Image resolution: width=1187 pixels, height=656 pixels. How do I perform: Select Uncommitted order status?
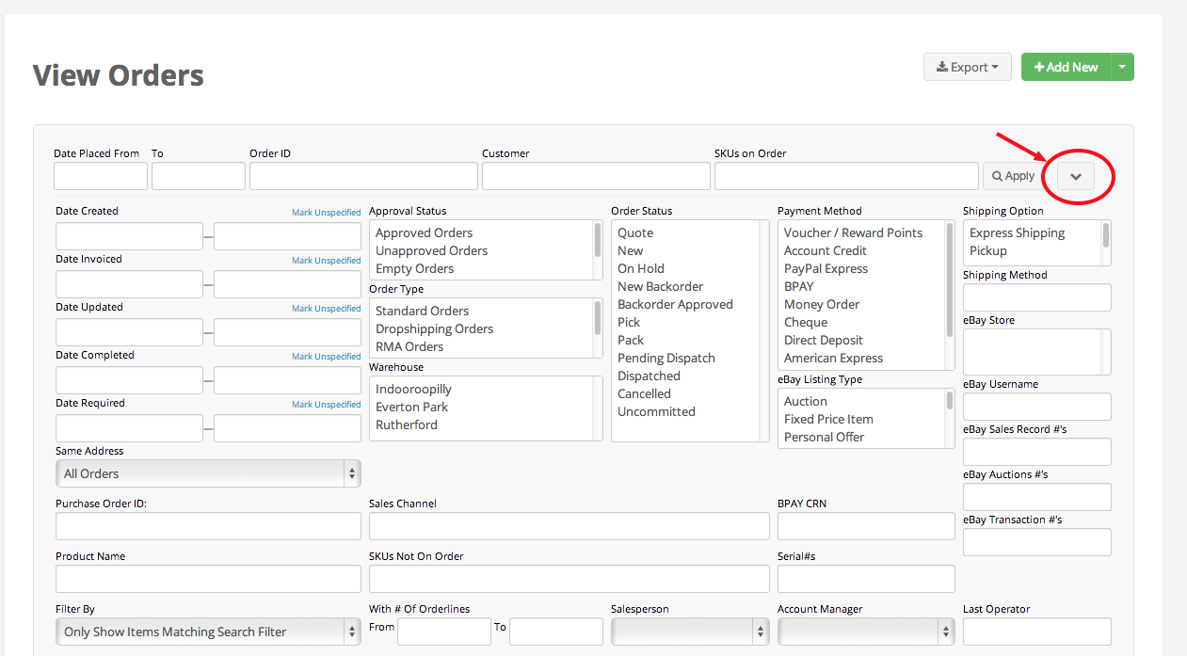click(x=656, y=411)
